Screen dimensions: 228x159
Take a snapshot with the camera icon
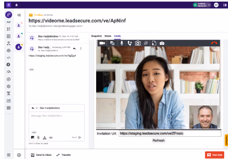(138, 43)
